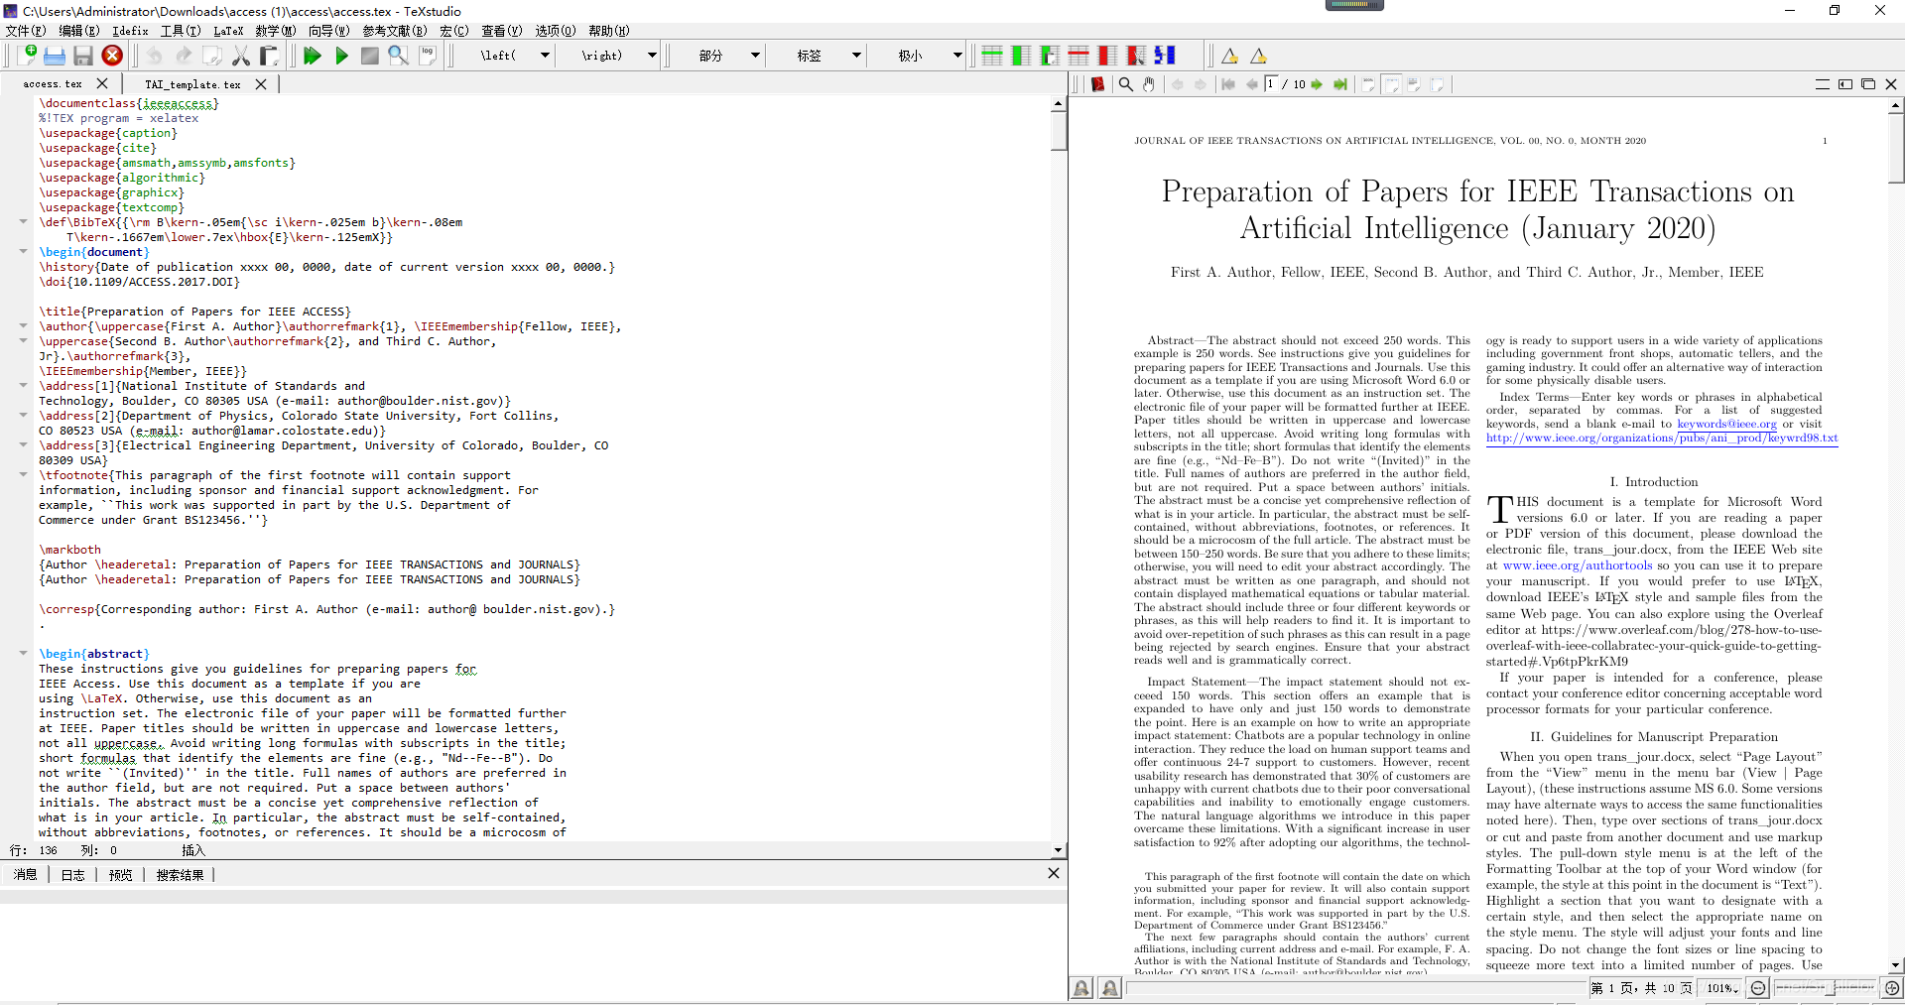
Task: Switch to the TAI_template.tex tab
Action: coord(192,84)
